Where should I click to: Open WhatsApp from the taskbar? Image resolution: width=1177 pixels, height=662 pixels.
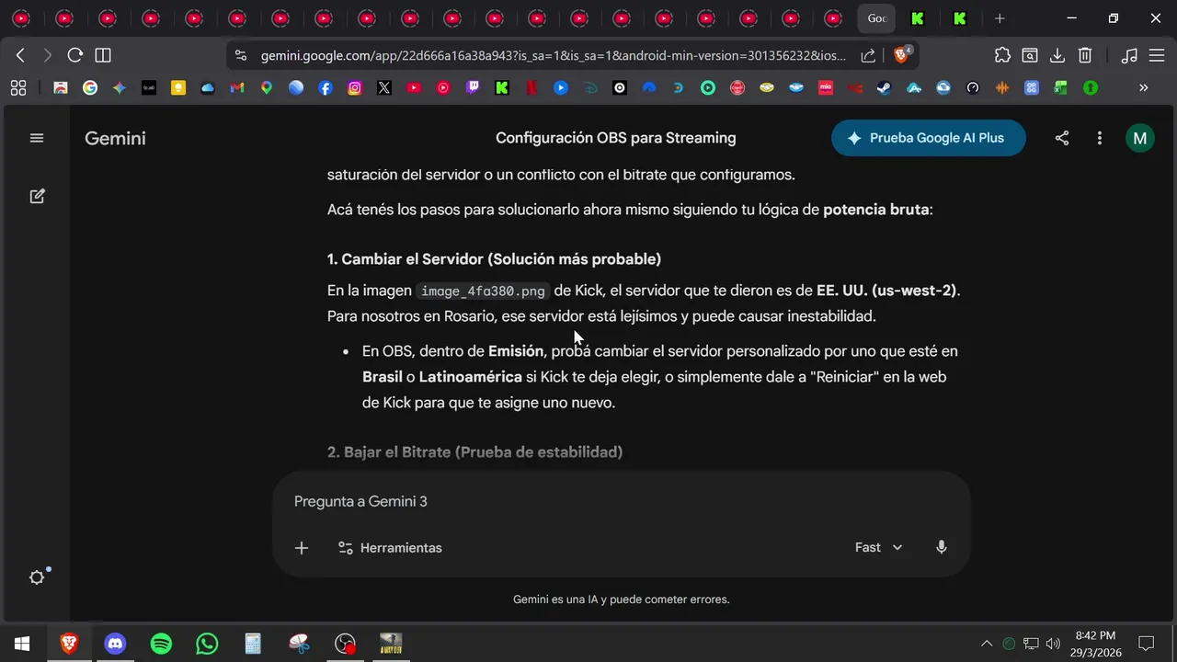coord(207,644)
